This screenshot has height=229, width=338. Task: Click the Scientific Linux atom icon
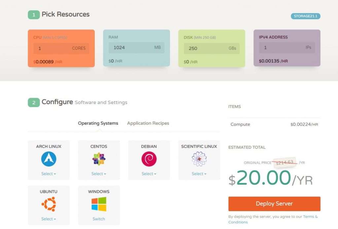click(x=199, y=159)
